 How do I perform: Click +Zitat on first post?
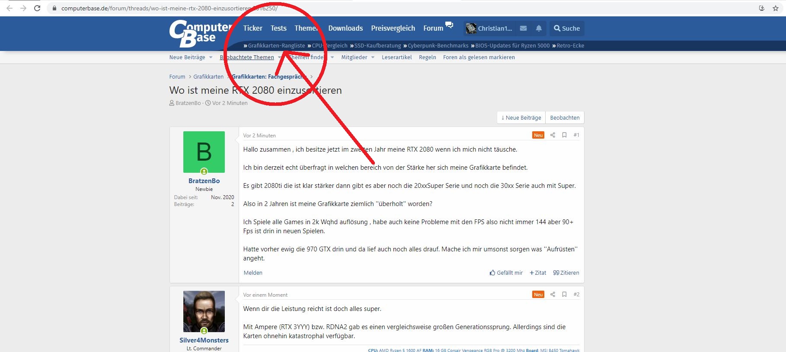point(538,273)
